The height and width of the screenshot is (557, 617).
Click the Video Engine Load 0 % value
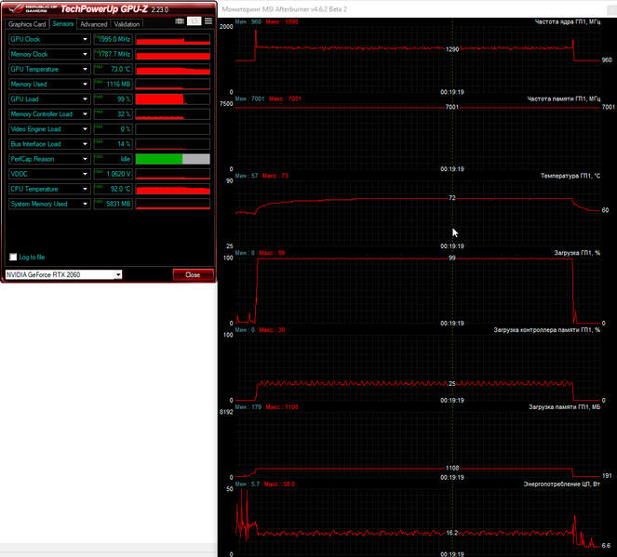113,129
